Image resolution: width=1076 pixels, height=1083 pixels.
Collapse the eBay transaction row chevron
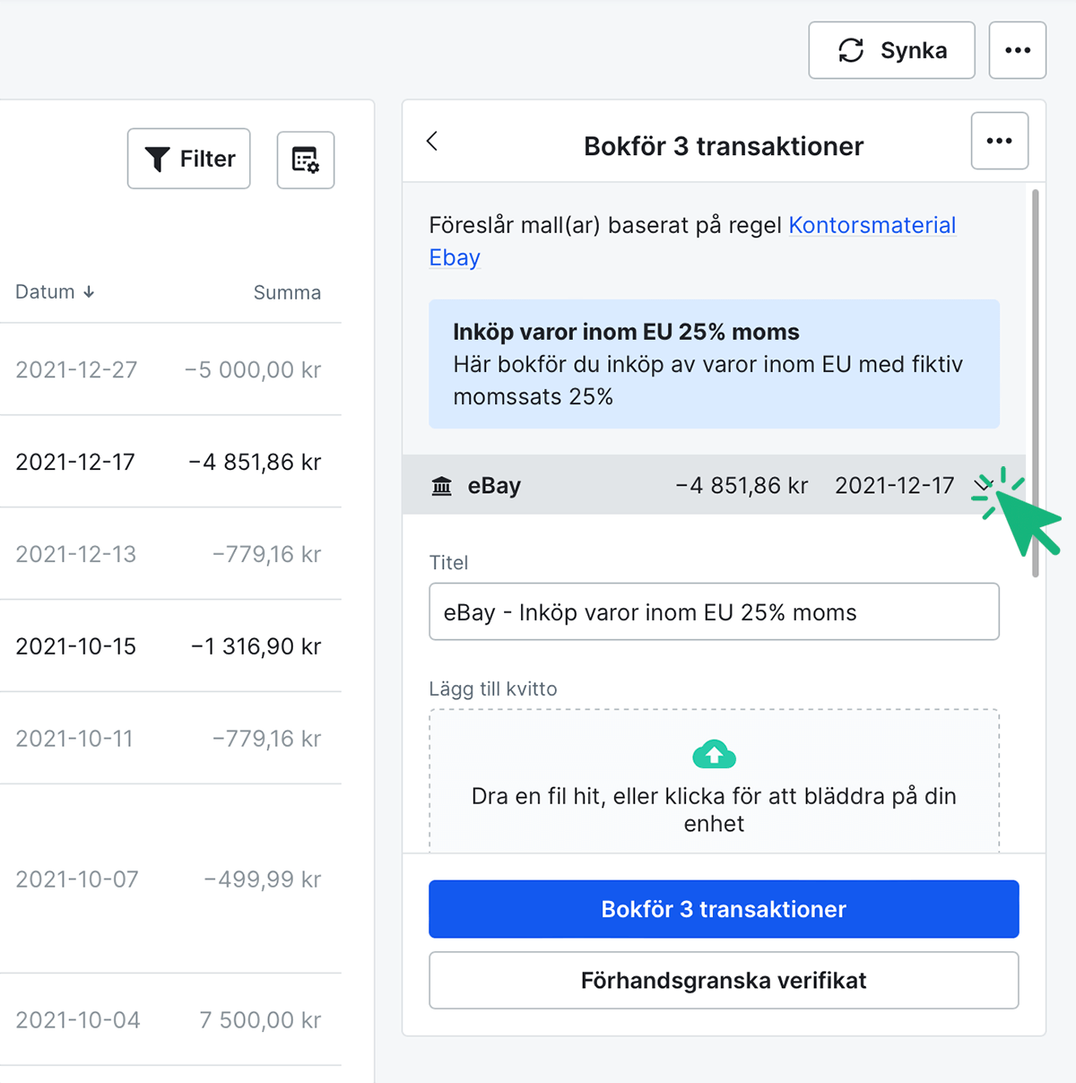[x=981, y=485]
